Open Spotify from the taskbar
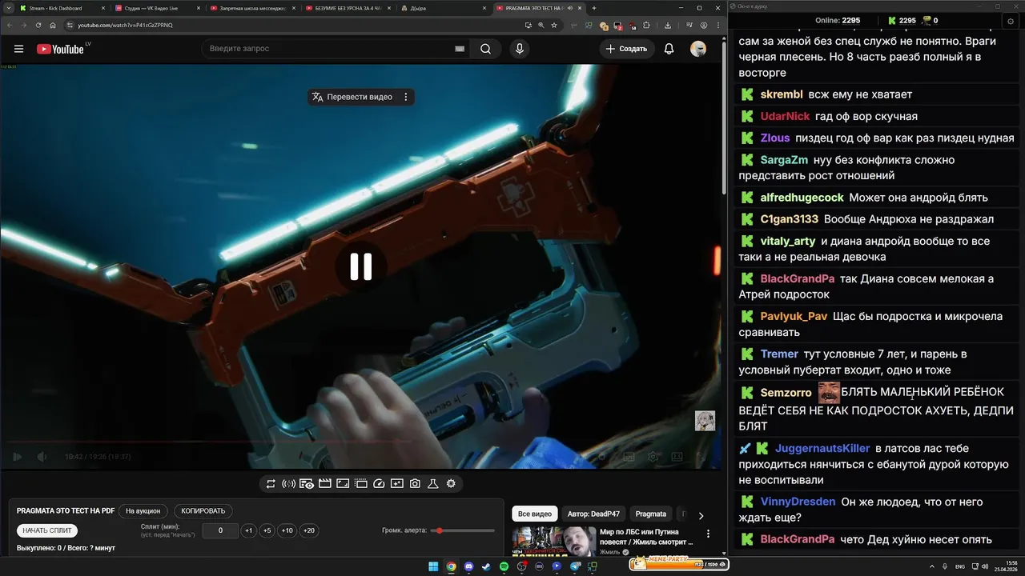The image size is (1025, 576). click(504, 566)
